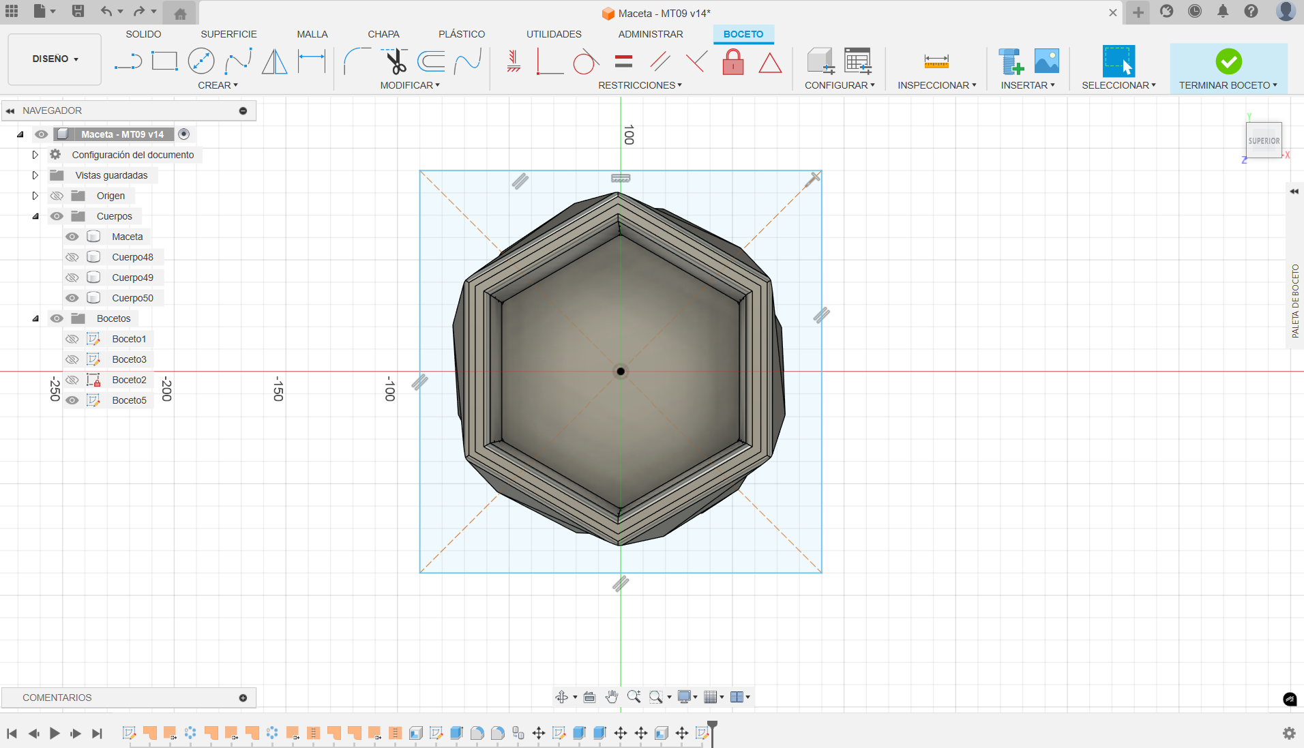Apply the Fix/Unfix lock constraint
Image resolution: width=1304 pixels, height=748 pixels.
coord(733,62)
